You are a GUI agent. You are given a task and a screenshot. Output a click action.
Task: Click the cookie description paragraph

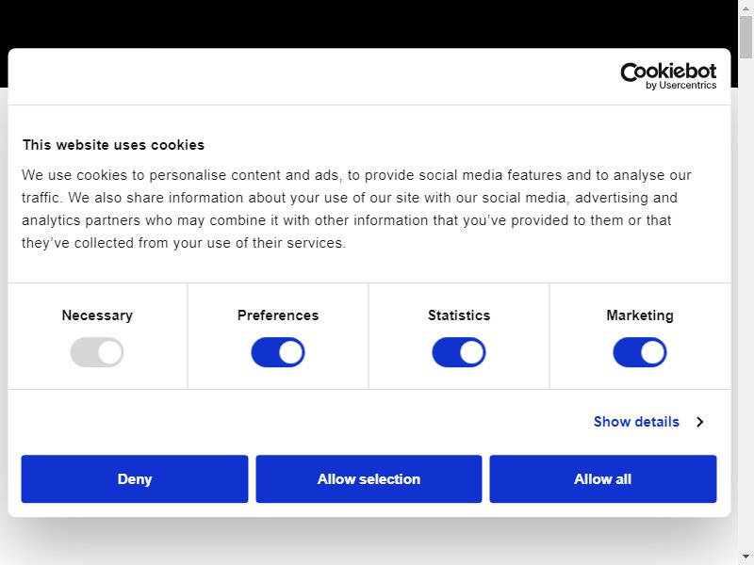click(356, 208)
